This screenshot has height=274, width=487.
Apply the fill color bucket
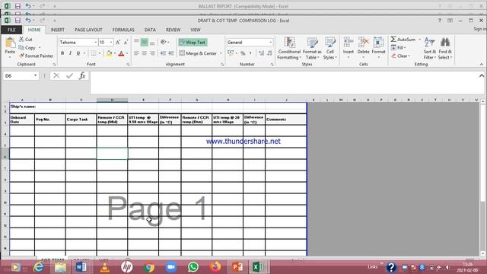(109, 53)
